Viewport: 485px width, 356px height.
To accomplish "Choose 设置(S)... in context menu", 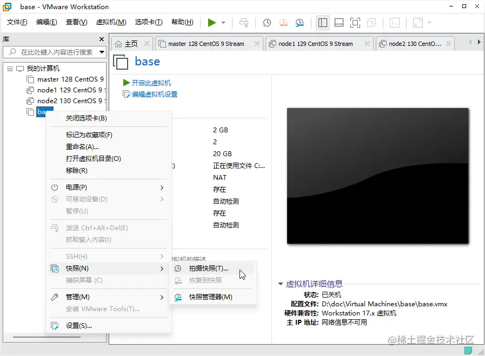I will click(109, 326).
